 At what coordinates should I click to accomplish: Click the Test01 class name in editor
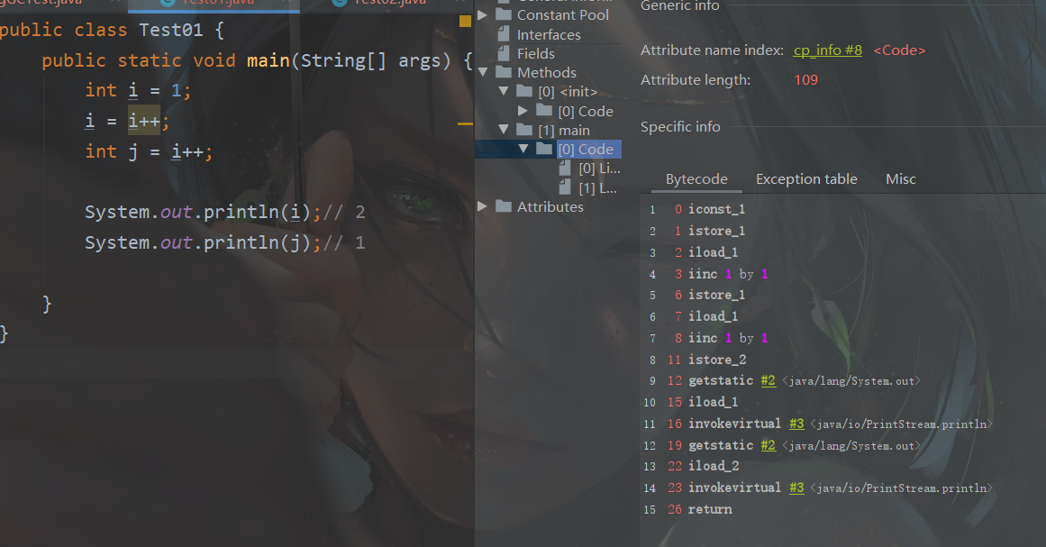click(x=171, y=30)
